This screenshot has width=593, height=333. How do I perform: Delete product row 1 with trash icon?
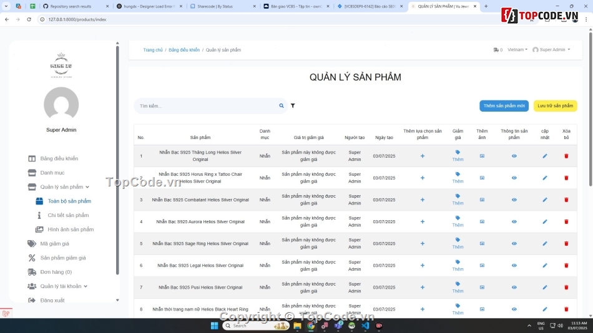coord(566,156)
